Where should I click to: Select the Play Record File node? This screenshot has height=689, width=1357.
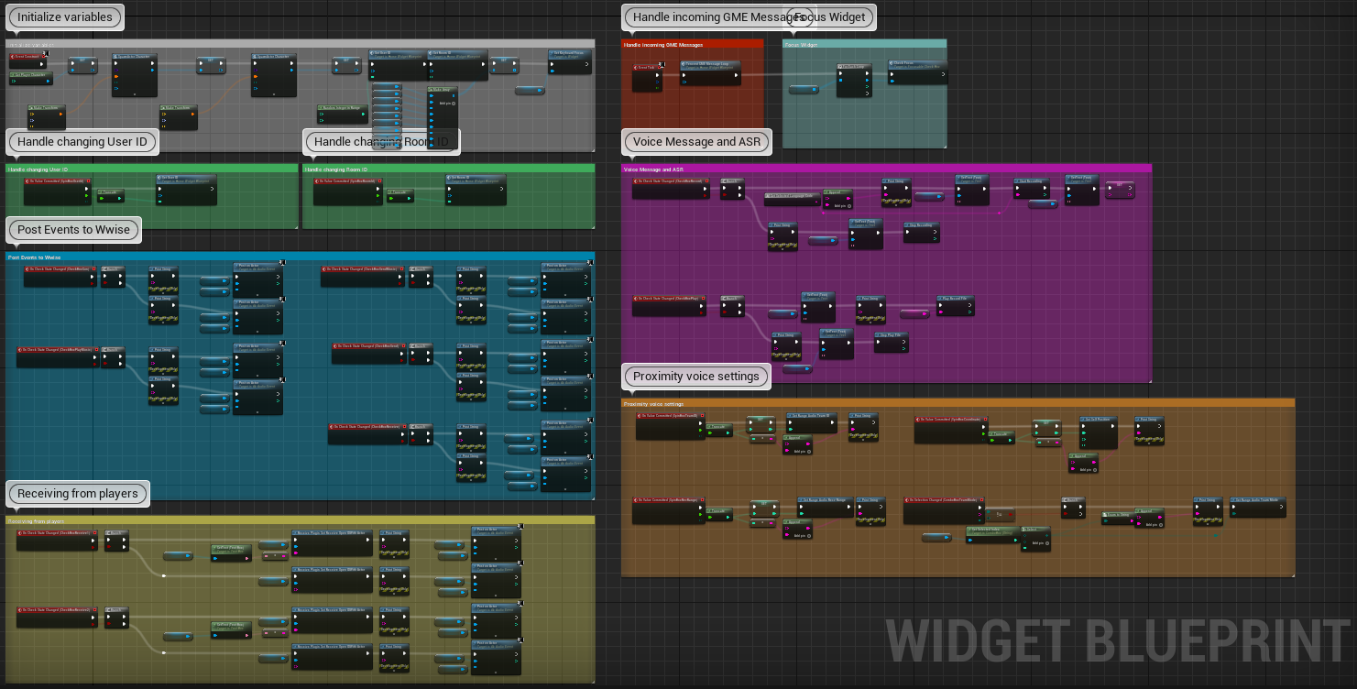[955, 299]
